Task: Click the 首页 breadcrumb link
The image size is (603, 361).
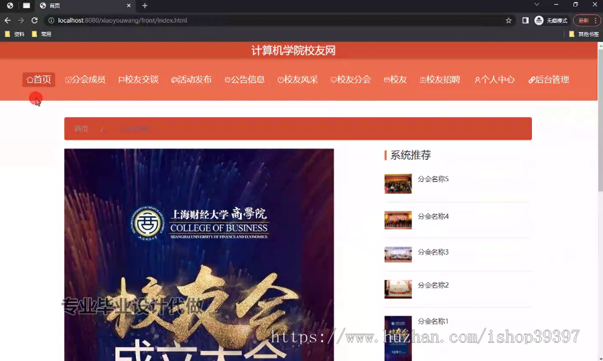Action: 81,128
